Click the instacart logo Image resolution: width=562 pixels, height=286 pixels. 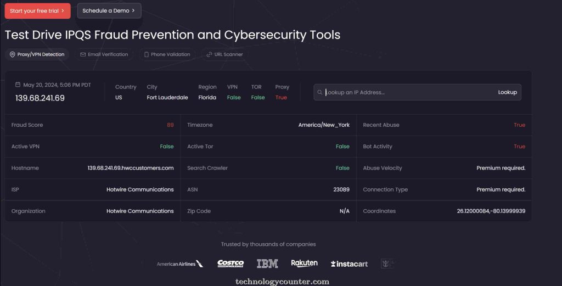coord(349,264)
